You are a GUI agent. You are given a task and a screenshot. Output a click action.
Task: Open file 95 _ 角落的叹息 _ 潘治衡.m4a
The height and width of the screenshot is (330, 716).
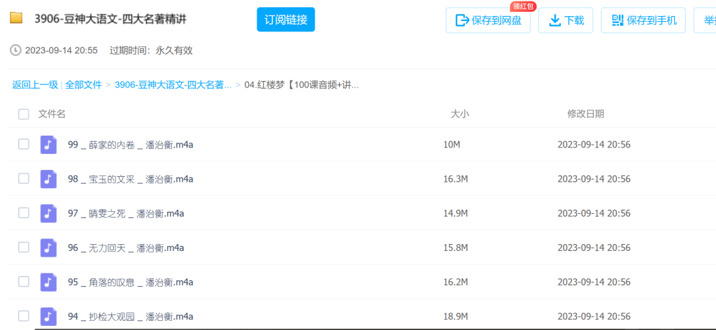(131, 282)
